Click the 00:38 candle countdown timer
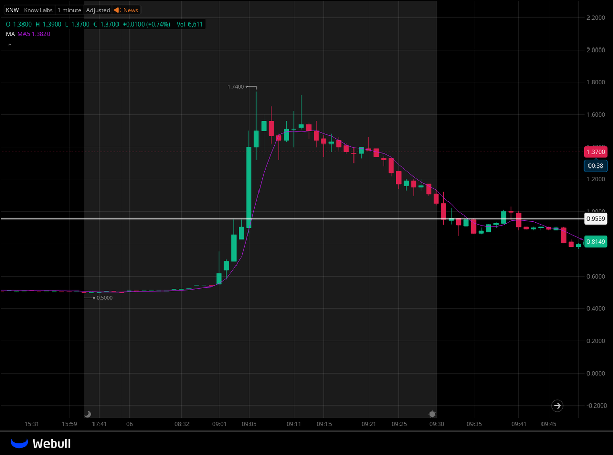 tap(596, 165)
